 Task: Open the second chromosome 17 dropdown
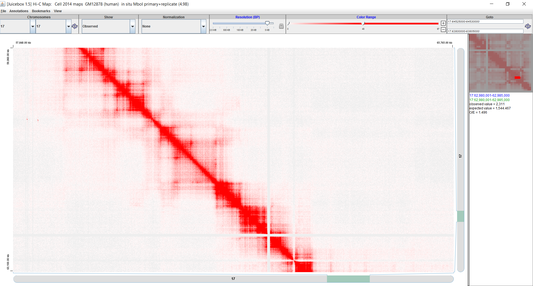[68, 26]
